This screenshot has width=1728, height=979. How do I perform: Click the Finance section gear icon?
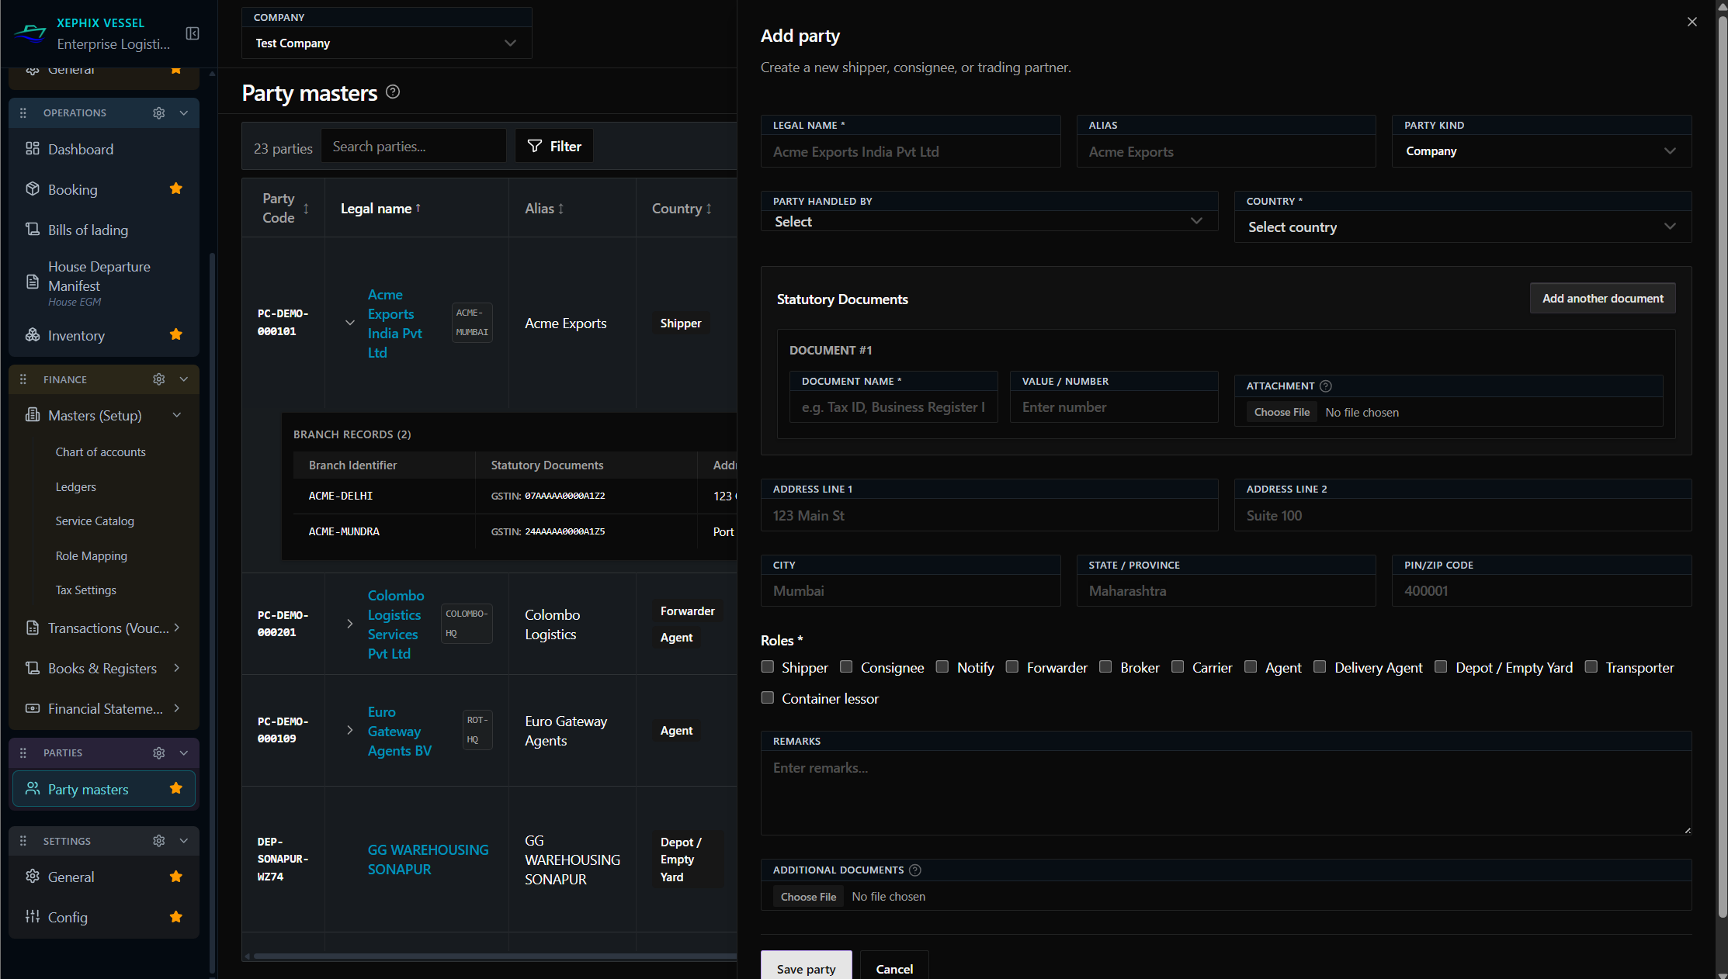coord(159,379)
